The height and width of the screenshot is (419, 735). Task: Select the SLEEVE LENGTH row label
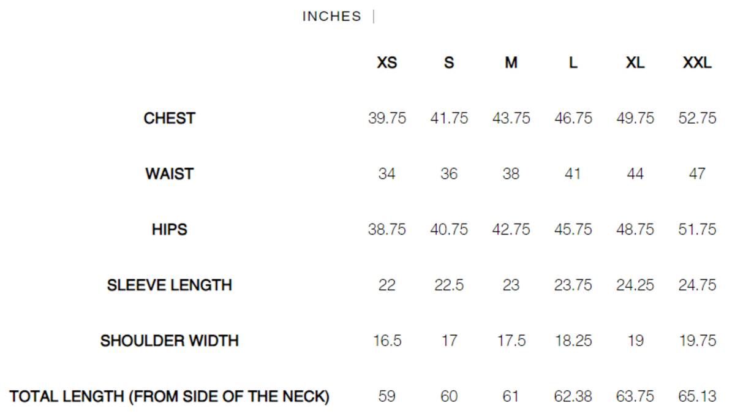coord(170,285)
